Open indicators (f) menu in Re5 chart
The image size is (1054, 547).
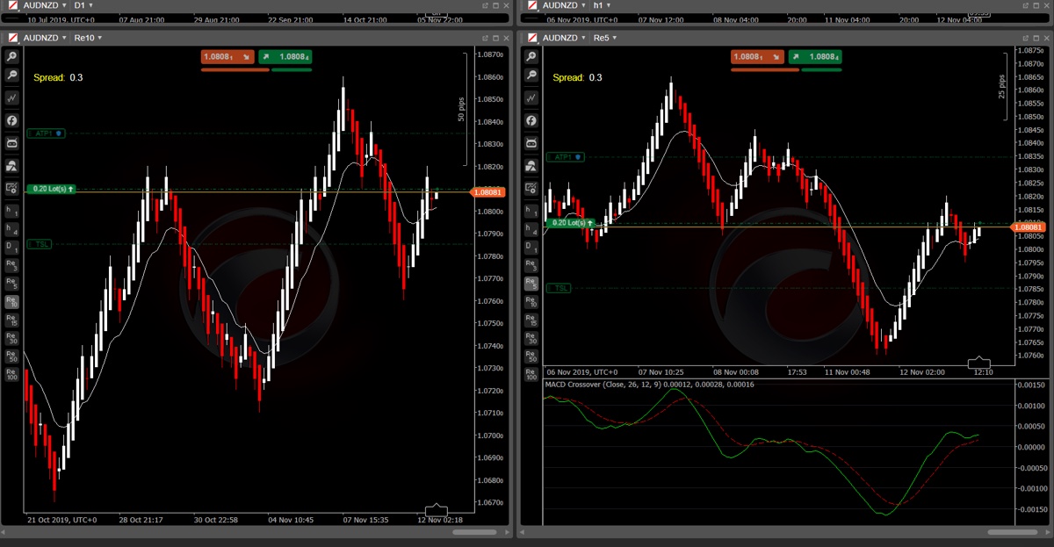click(531, 120)
